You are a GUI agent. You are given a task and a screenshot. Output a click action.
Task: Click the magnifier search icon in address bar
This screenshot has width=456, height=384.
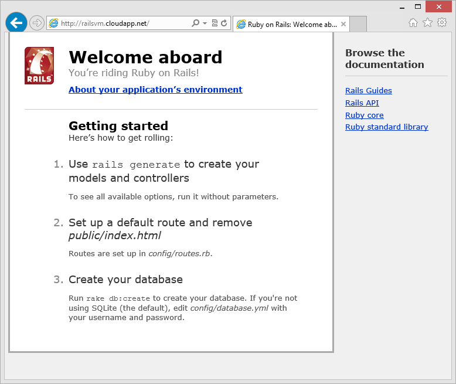[x=195, y=23]
